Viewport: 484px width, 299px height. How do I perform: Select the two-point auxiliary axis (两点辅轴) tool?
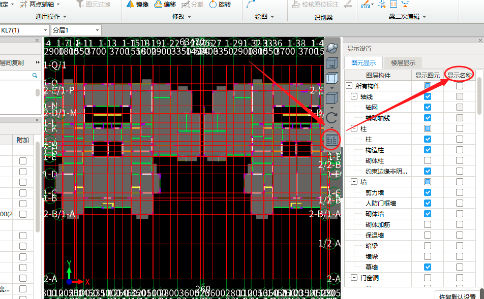point(37,5)
